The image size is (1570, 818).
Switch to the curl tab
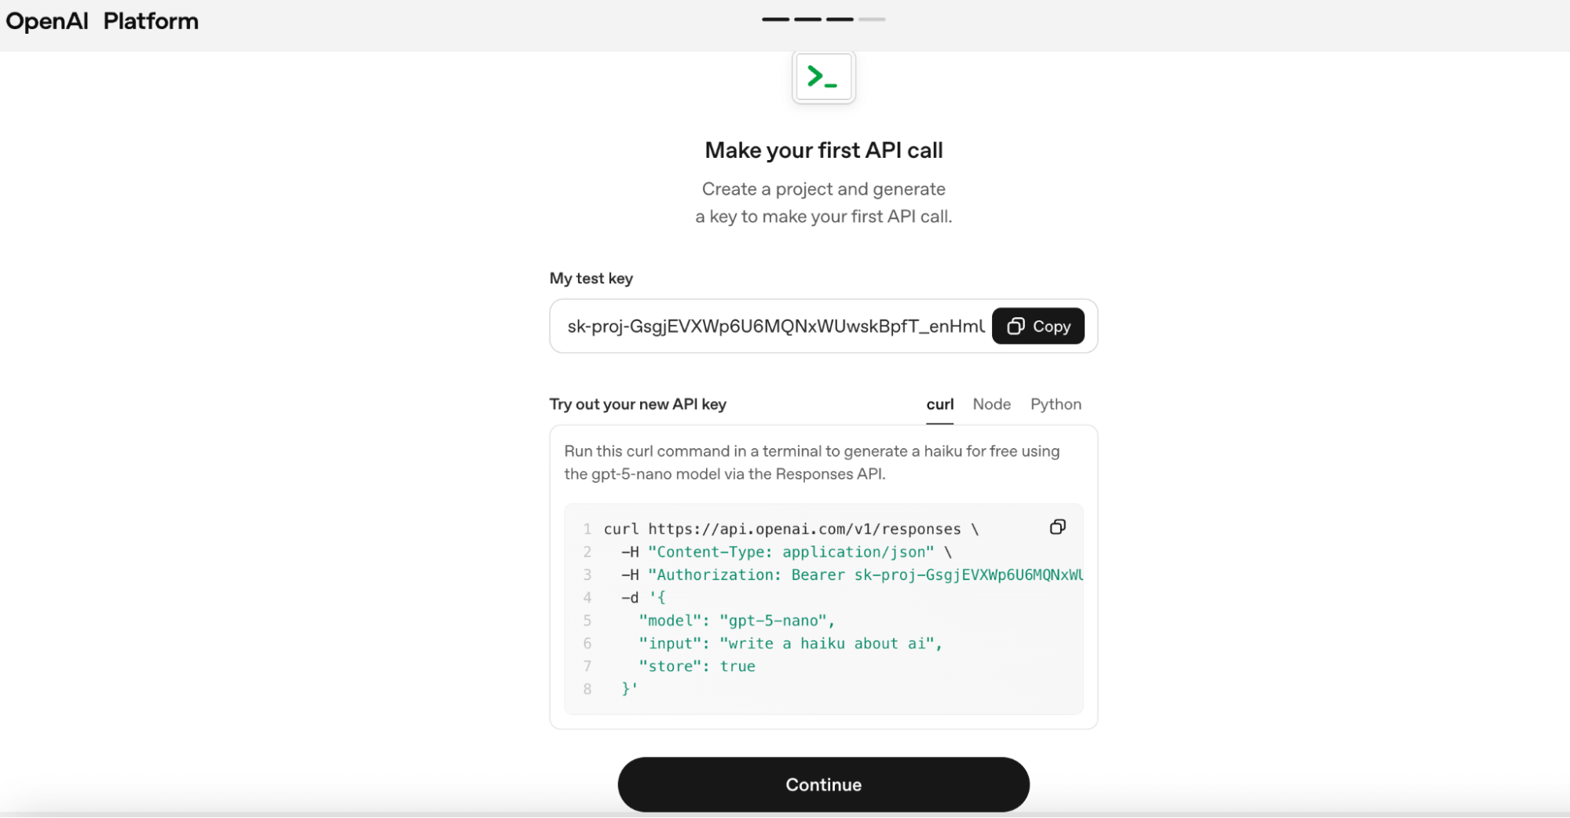click(x=939, y=404)
